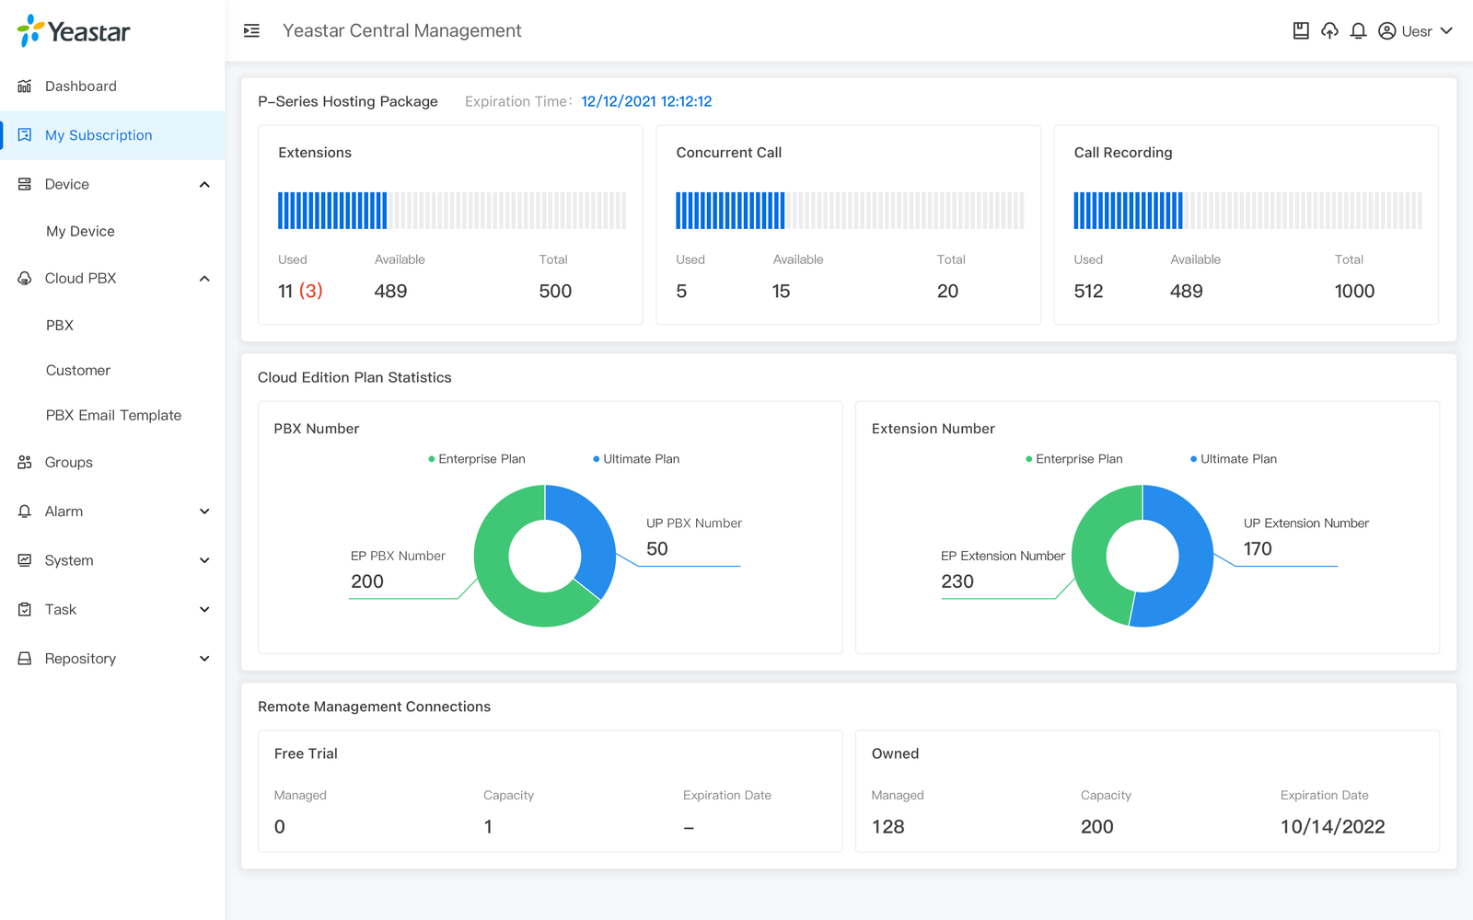Click the Cloud PBX cloud icon
Screen dimensions: 1473x920
point(25,278)
